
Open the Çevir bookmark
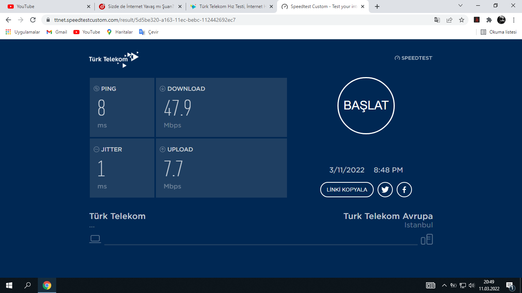click(149, 32)
